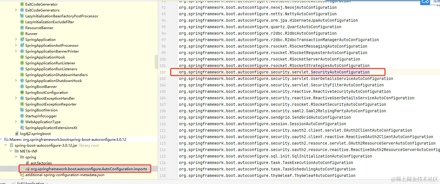This screenshot has width=440, height=184.
Task: Select SpringBootExceptionHandler label in tree
Action: (x=50, y=98)
